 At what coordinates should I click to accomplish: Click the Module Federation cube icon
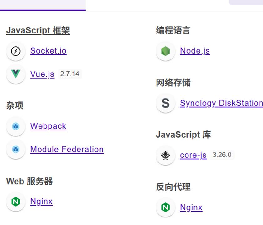[16, 149]
